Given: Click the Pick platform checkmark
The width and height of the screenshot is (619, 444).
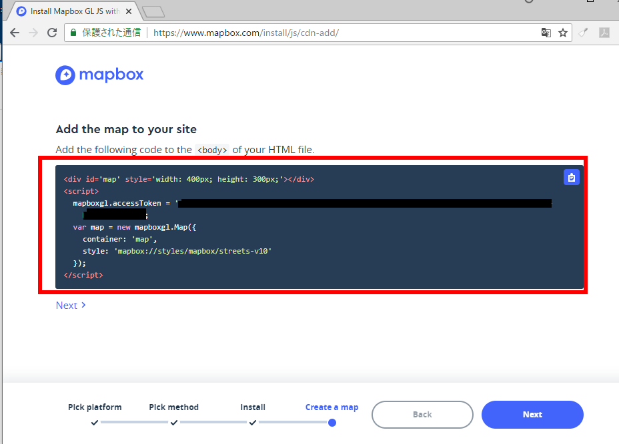Looking at the screenshot, I should (x=94, y=423).
